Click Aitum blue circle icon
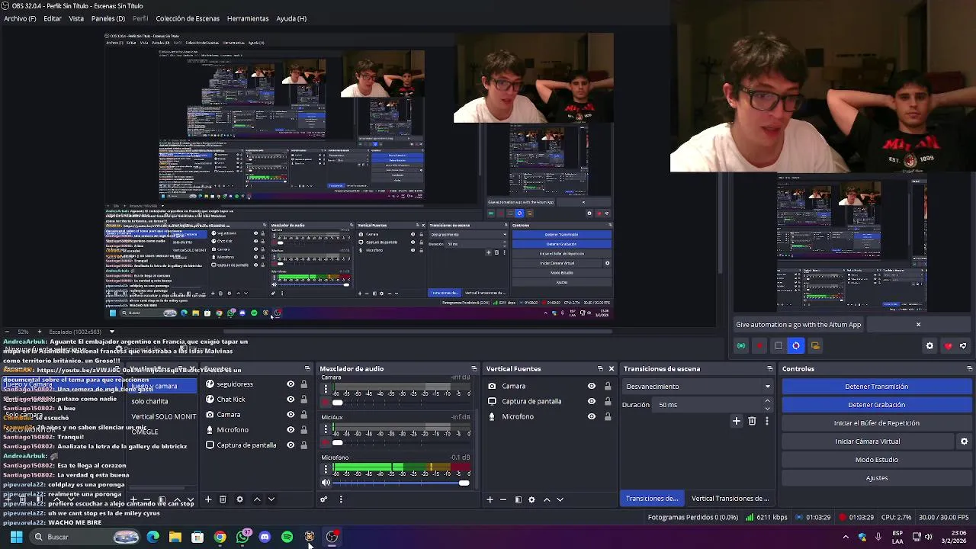This screenshot has height=549, width=976. [x=796, y=345]
